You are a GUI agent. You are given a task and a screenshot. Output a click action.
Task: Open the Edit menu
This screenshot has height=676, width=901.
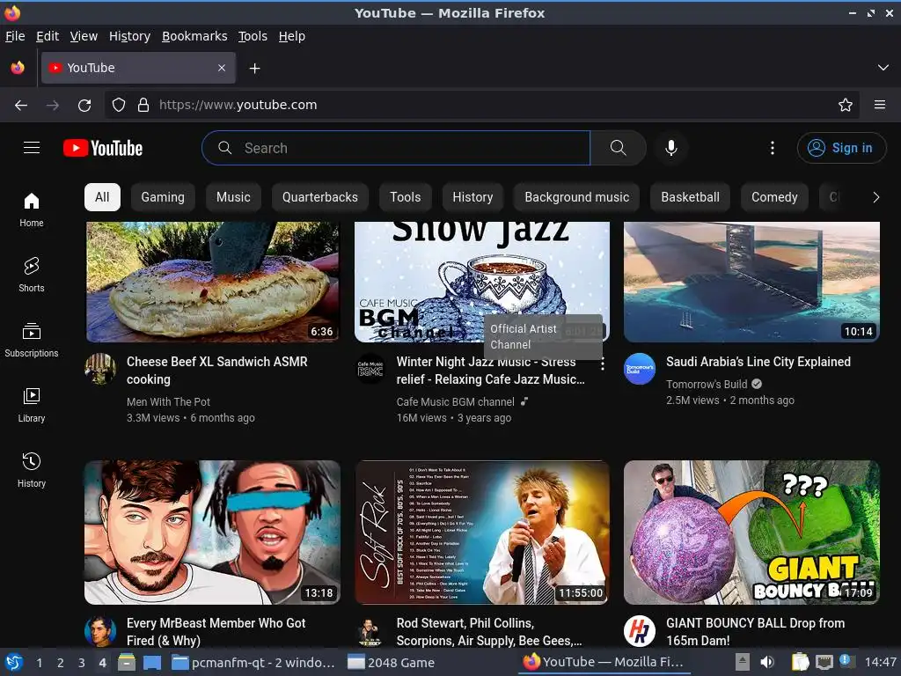point(48,36)
